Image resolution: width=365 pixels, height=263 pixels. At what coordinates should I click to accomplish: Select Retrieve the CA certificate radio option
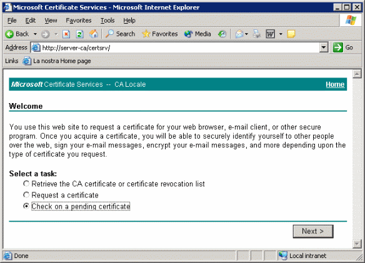tap(26, 184)
